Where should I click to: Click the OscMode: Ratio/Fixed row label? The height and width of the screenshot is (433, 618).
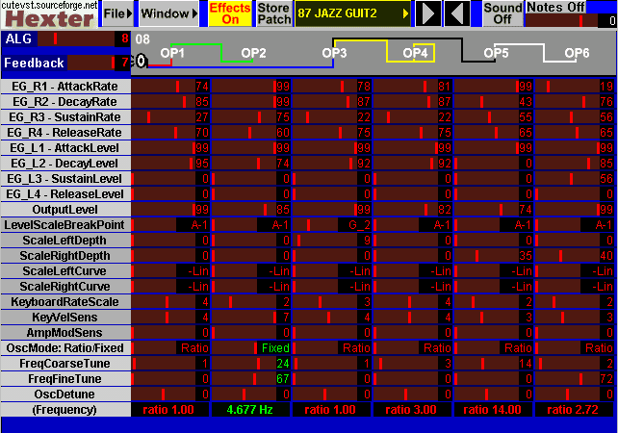[65, 347]
